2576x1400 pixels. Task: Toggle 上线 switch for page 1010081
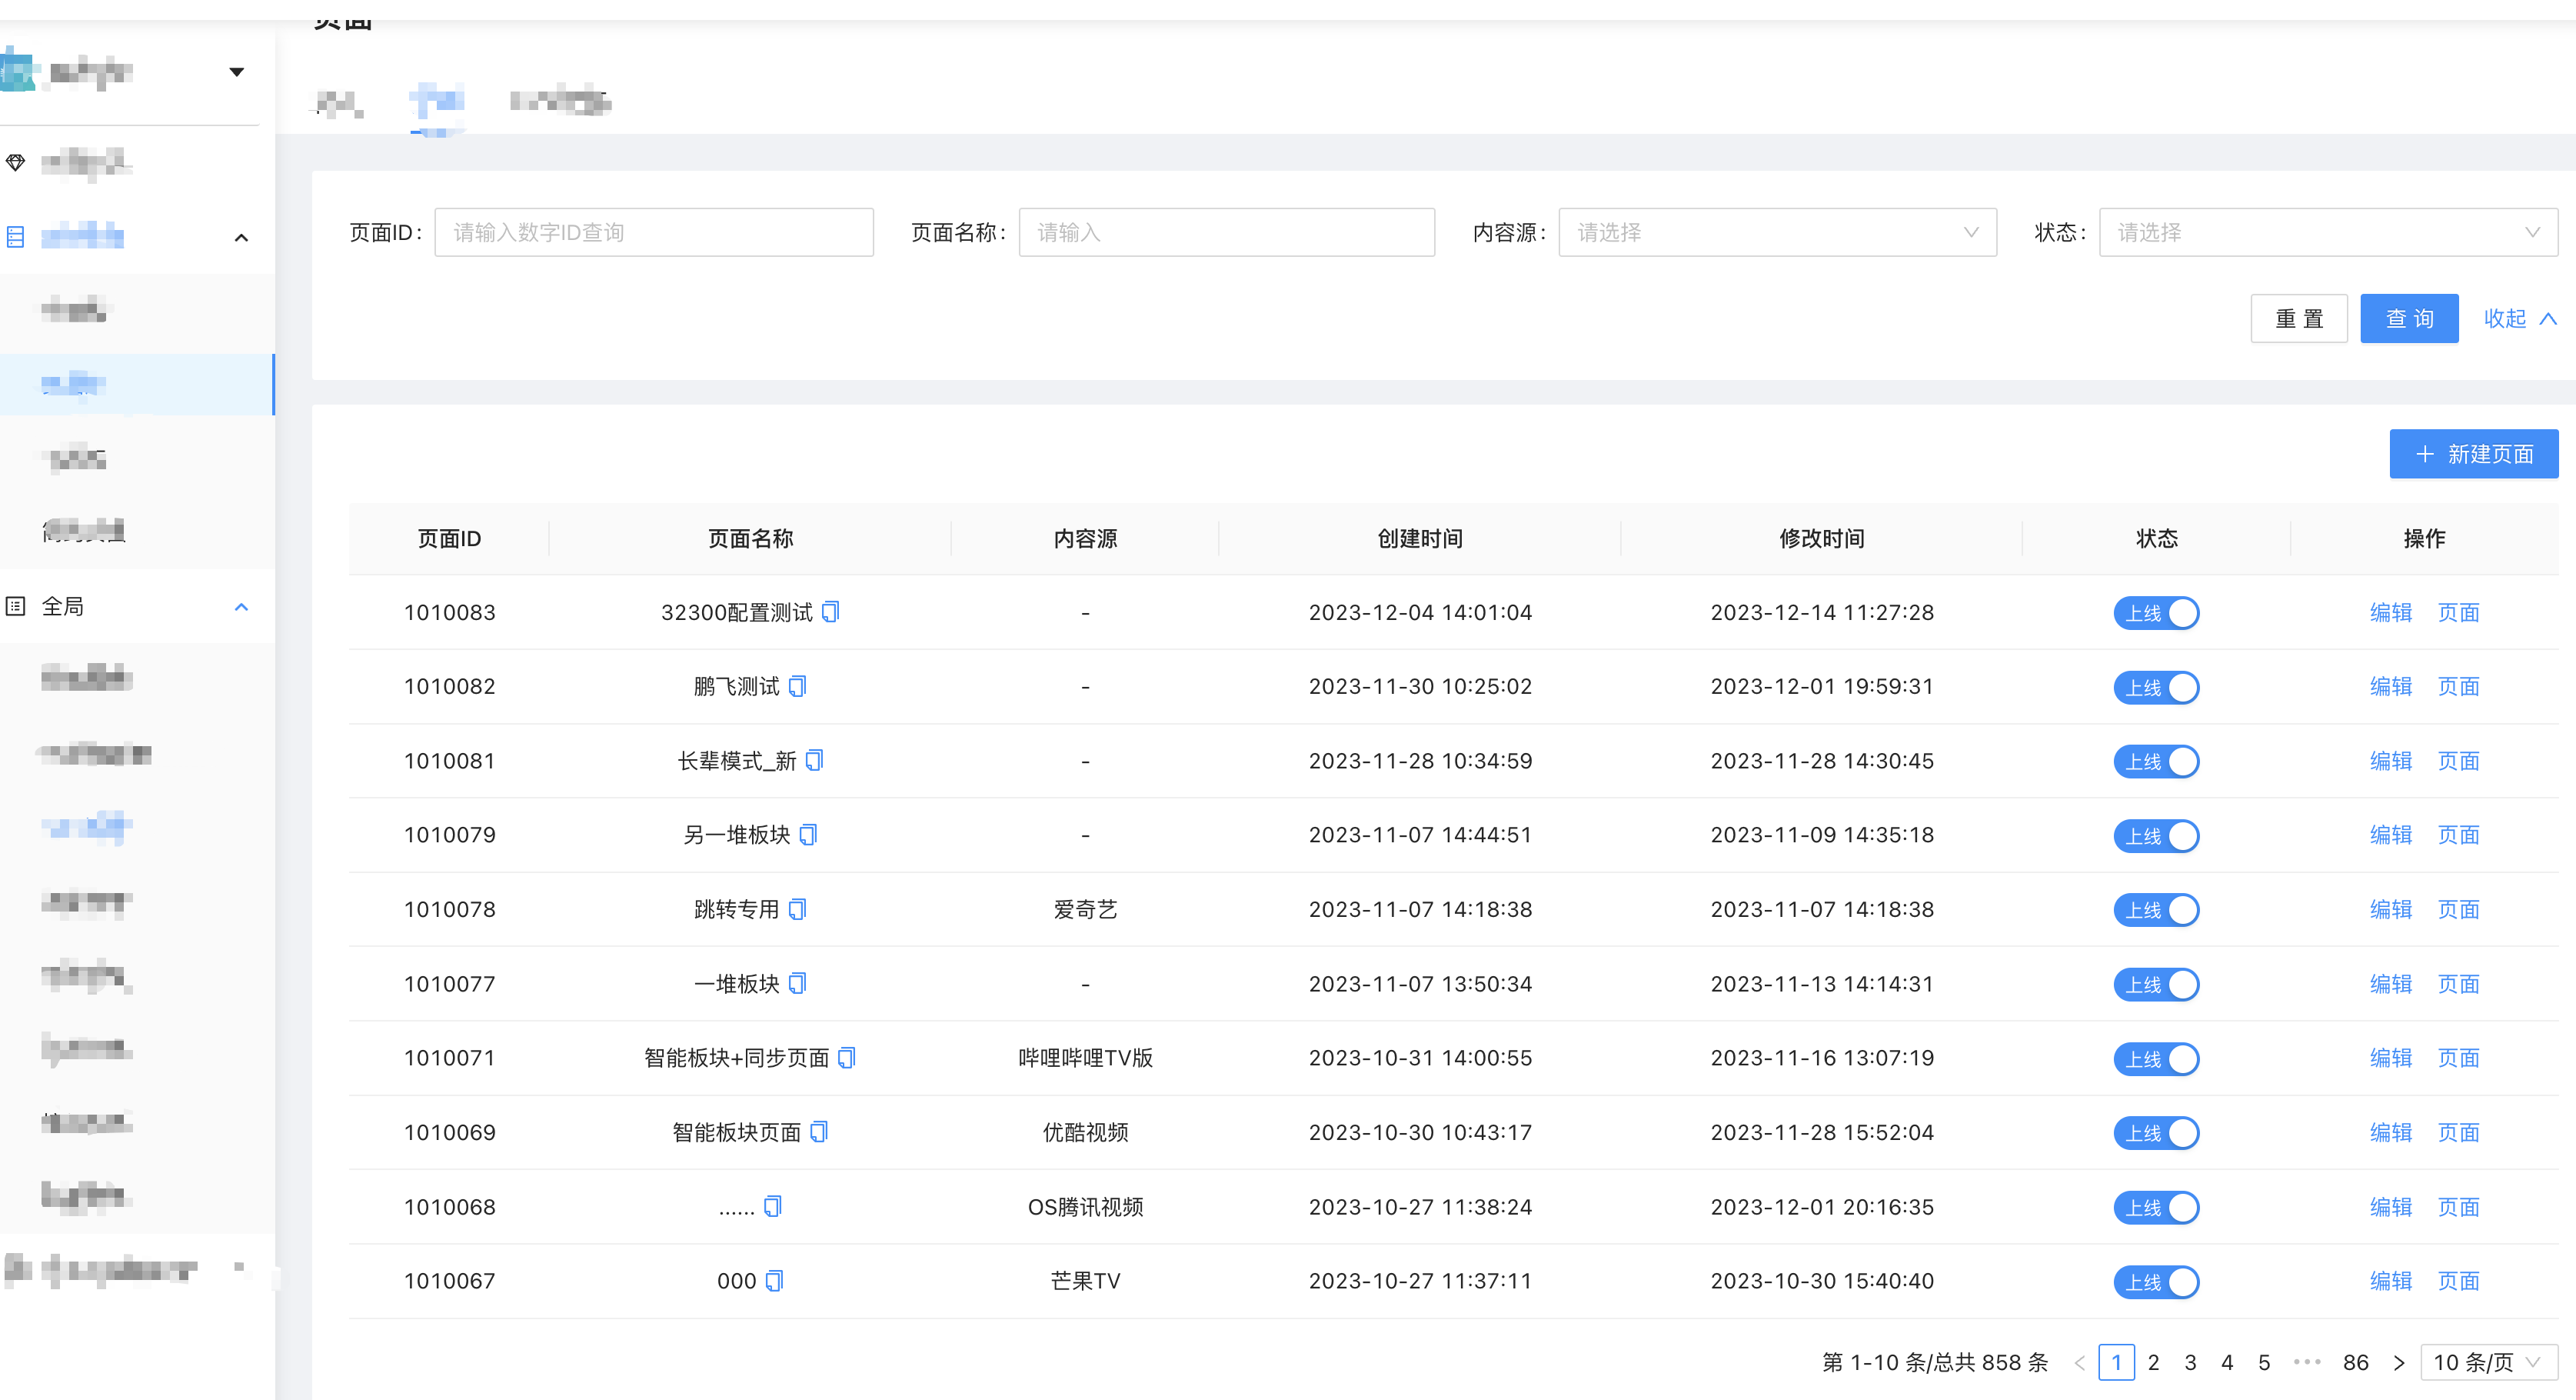pyautogui.click(x=2156, y=762)
